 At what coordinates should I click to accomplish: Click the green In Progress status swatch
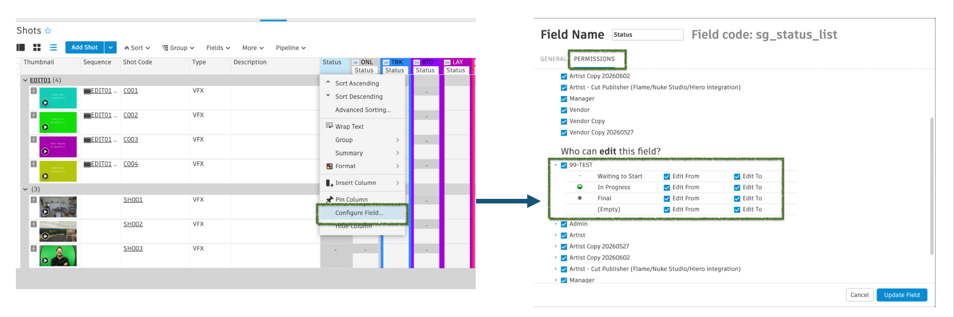pos(579,187)
